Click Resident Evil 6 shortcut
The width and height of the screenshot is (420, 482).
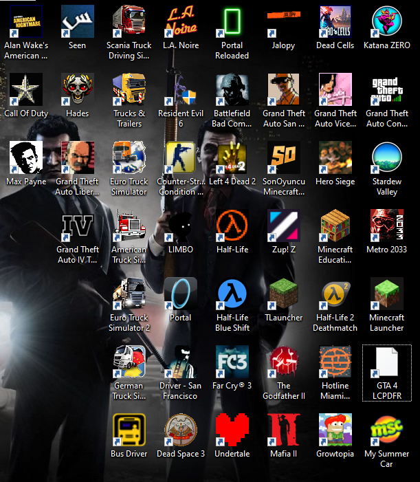coord(181,89)
